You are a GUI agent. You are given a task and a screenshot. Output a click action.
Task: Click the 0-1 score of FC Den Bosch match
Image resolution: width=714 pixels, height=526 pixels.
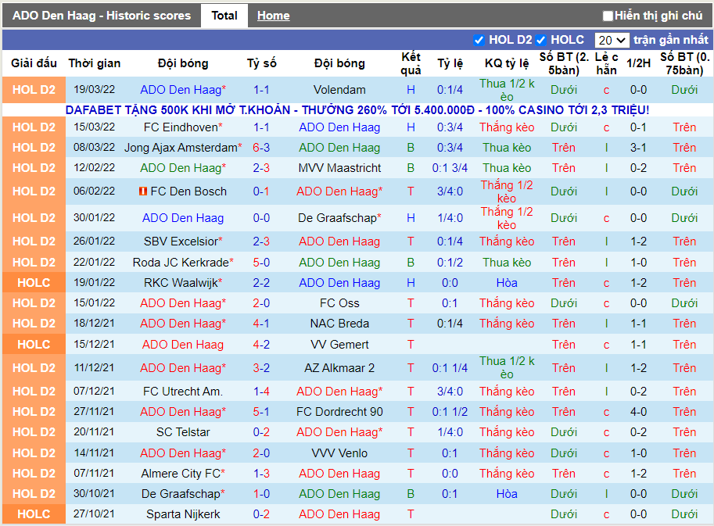click(261, 191)
